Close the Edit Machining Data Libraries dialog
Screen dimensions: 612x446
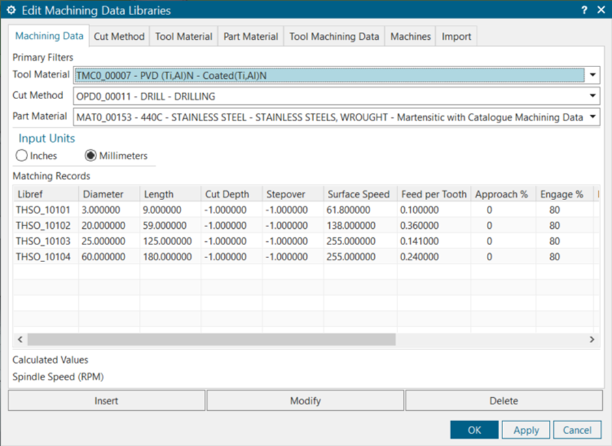click(600, 10)
